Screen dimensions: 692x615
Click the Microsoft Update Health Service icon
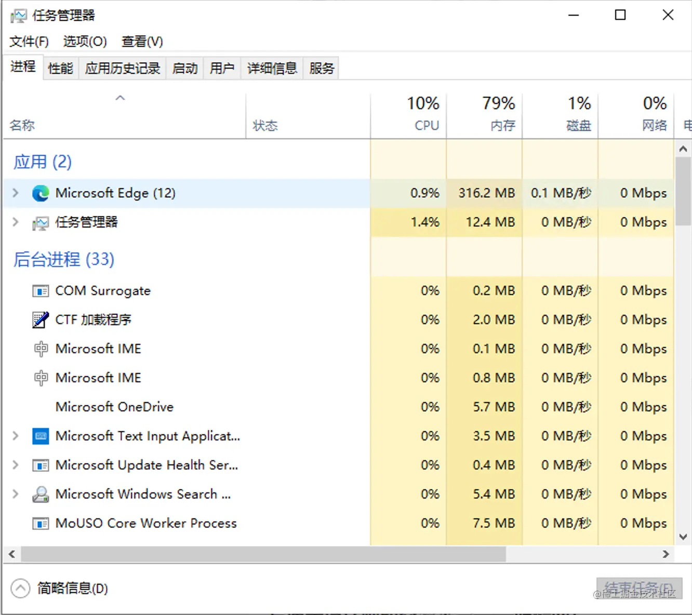coord(41,465)
